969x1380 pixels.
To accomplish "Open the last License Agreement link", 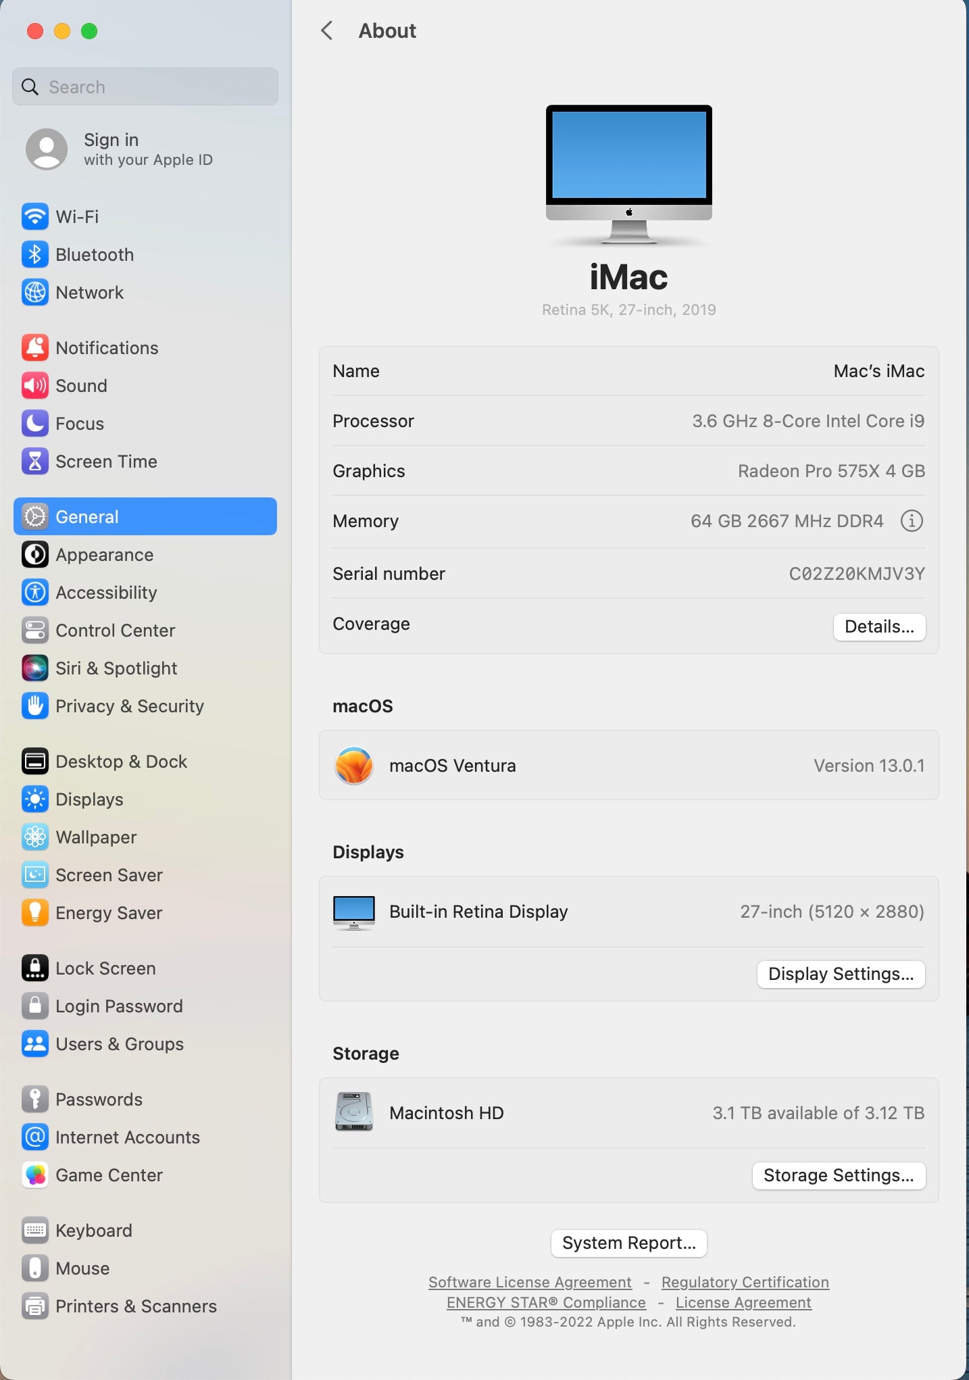I will [743, 1302].
